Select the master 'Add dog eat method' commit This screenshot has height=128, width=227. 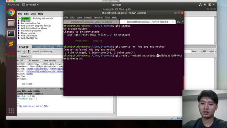click(x=43, y=18)
